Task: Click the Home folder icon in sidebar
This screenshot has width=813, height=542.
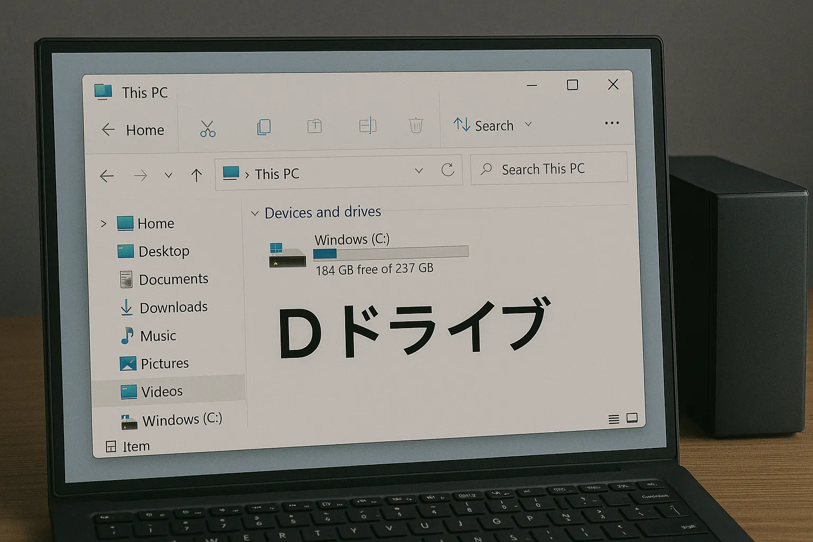Action: (125, 223)
